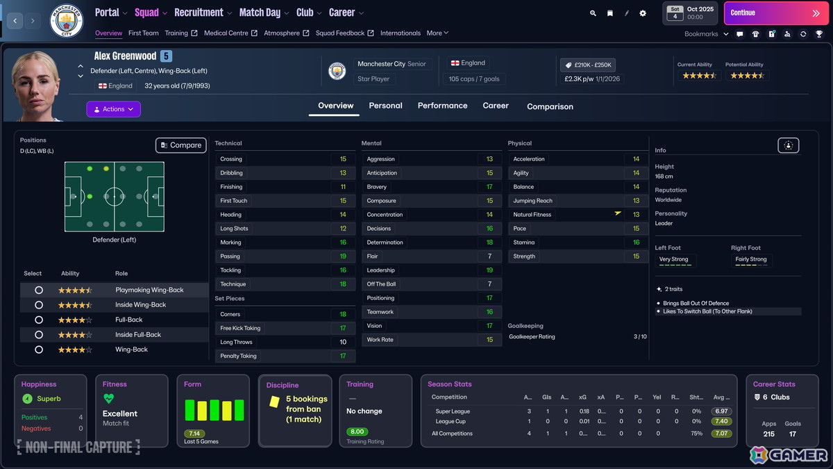Select the Playmaking Wing-Back role circle
The width and height of the screenshot is (833, 469).
[x=39, y=290]
